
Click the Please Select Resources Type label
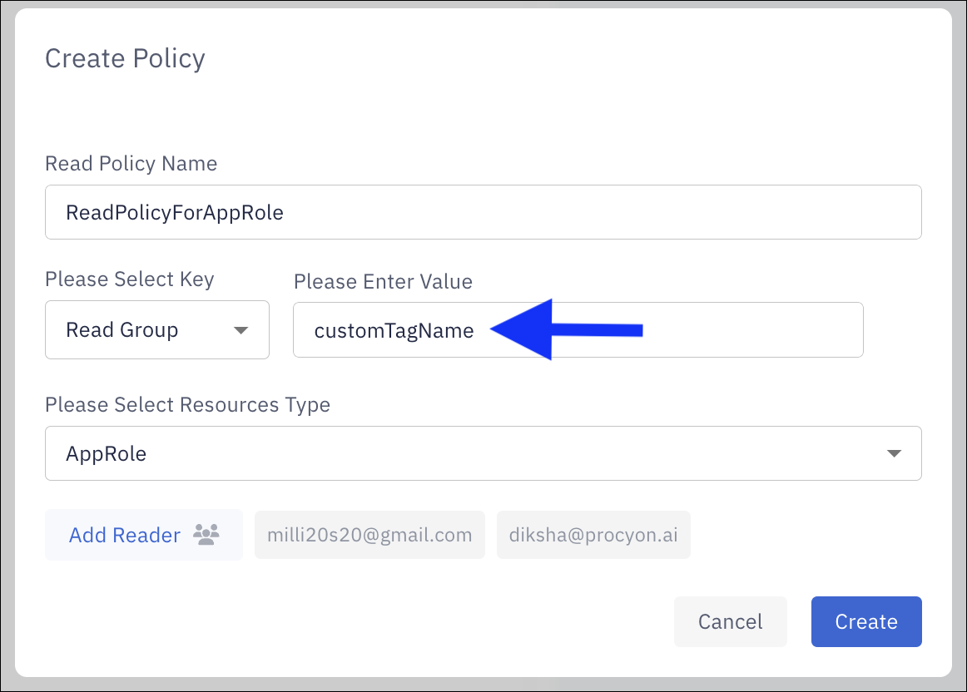[187, 405]
